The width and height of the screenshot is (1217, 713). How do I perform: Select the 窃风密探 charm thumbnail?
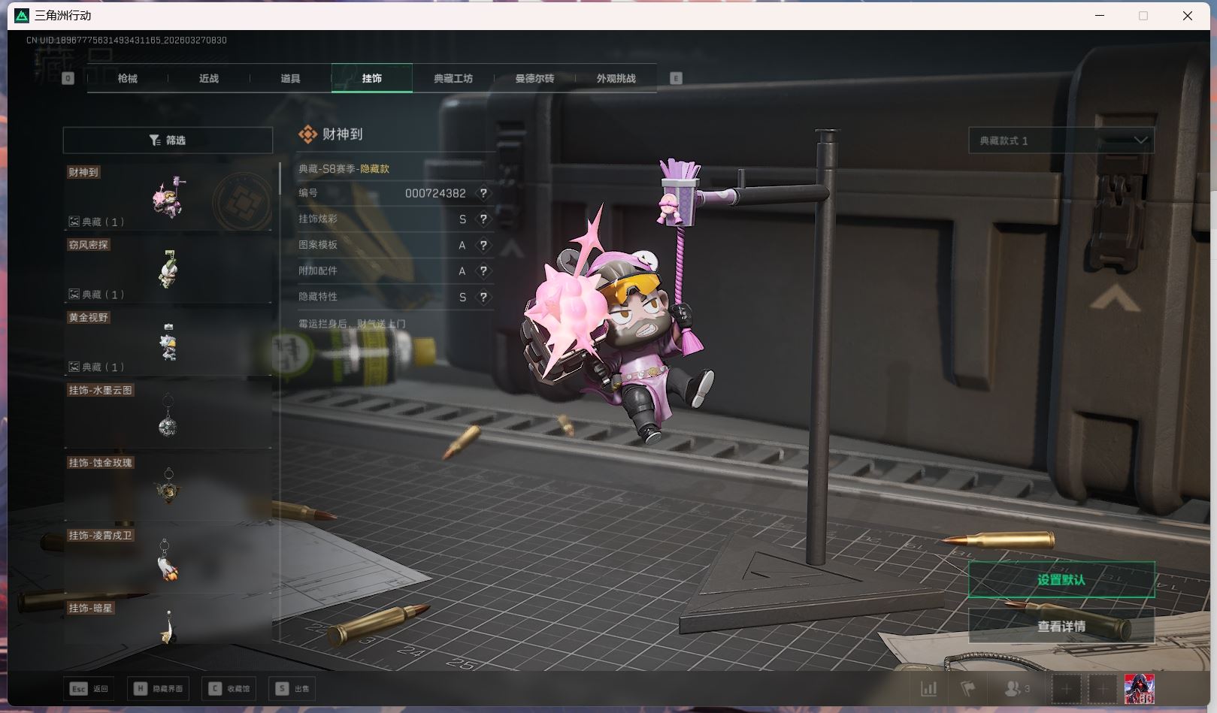[168, 270]
